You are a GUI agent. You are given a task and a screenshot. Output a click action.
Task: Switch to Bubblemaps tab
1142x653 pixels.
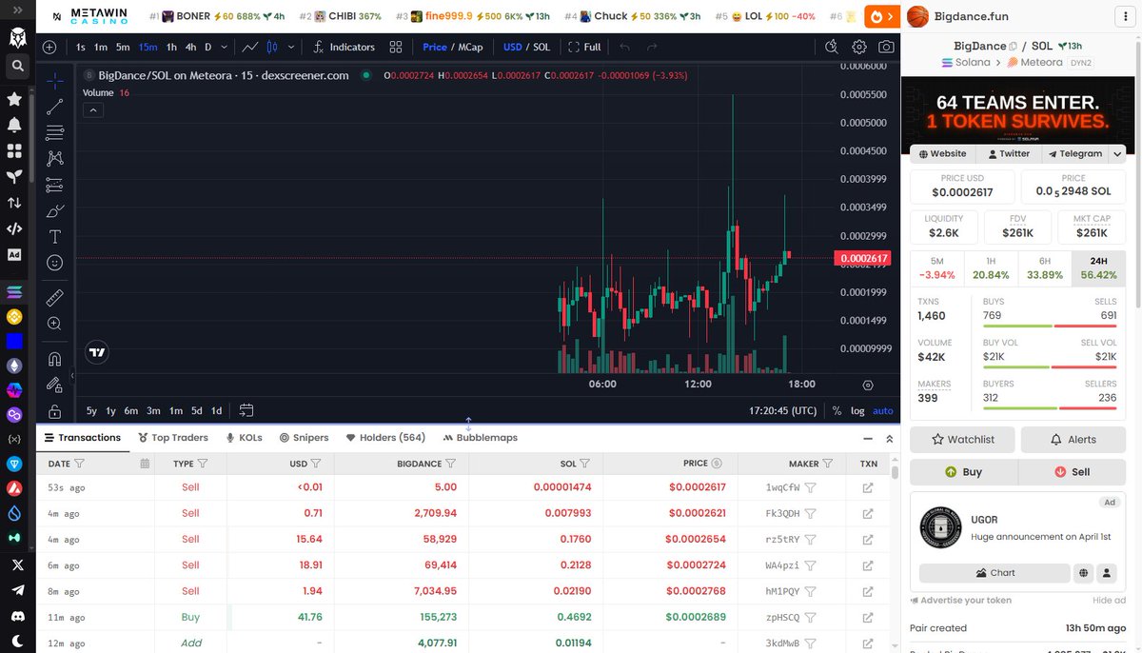481,438
